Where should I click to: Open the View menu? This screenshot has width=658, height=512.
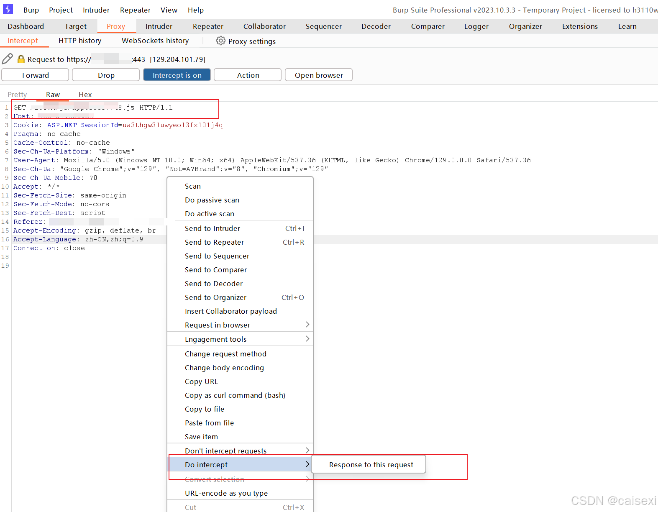click(169, 10)
